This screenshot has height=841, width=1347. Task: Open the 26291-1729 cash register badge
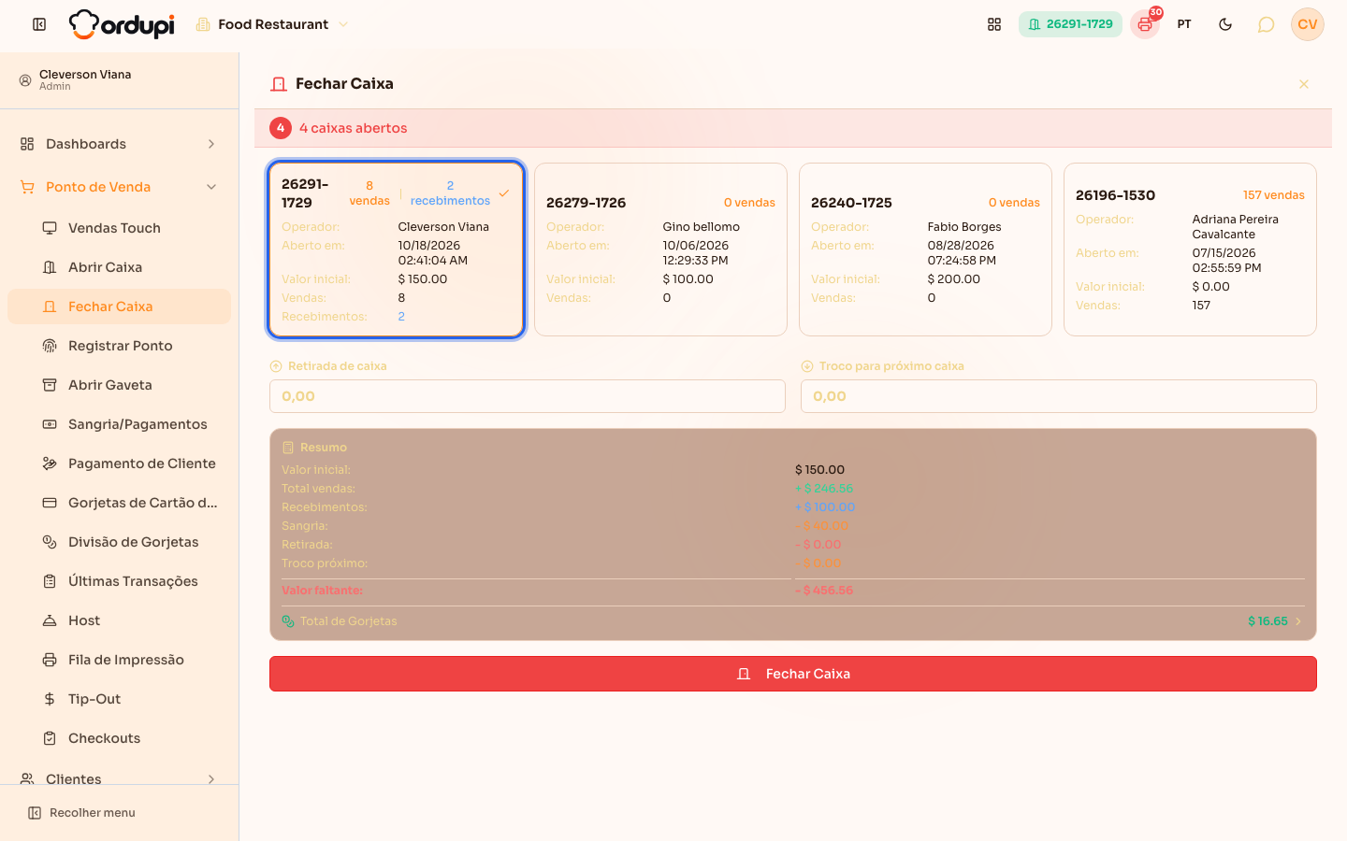[1070, 24]
